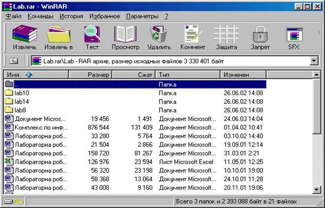Select the lab8 folder icon

(9, 110)
